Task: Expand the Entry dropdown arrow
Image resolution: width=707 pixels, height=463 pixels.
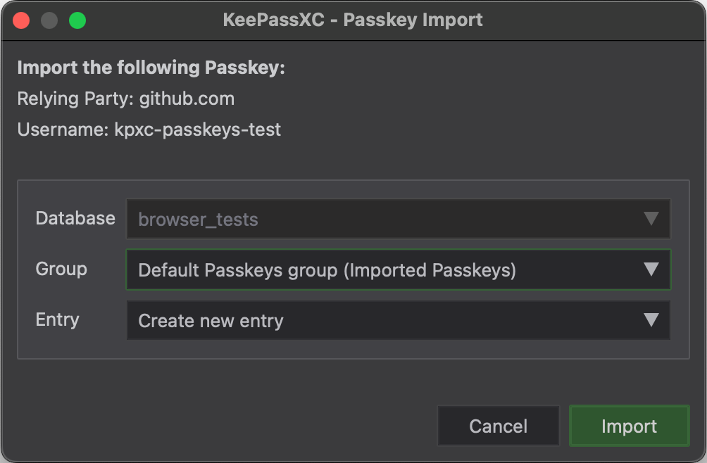Action: [651, 319]
